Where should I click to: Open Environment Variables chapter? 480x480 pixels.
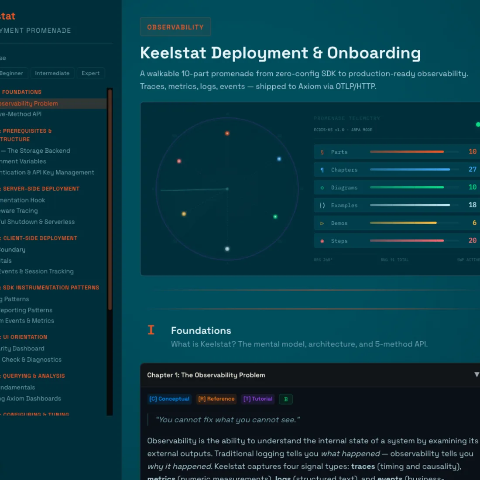tap(23, 161)
